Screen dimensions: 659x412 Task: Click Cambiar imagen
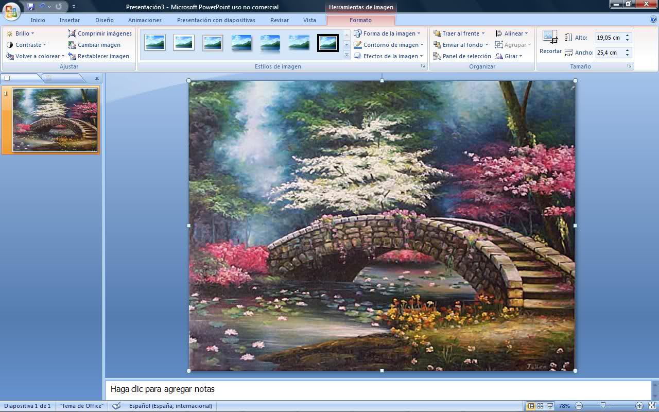tap(94, 45)
